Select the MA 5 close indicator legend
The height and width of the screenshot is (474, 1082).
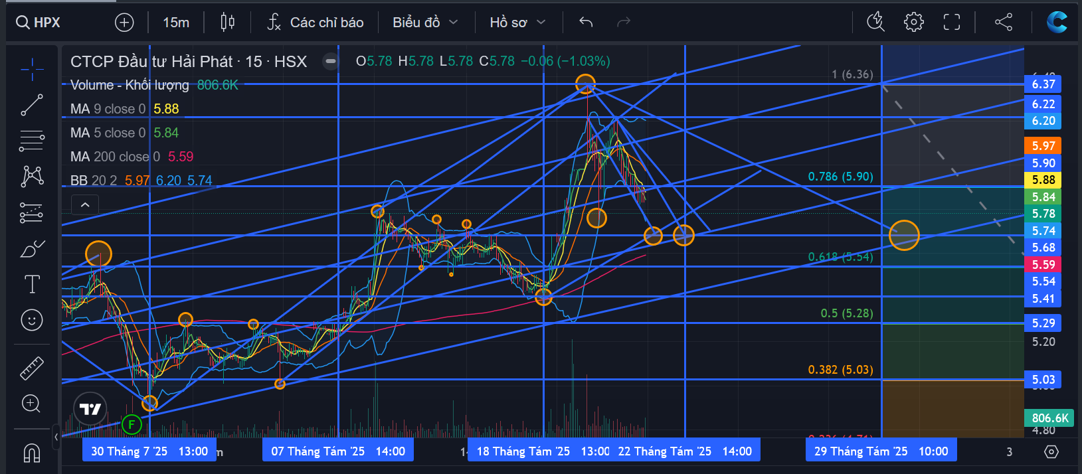click(124, 133)
